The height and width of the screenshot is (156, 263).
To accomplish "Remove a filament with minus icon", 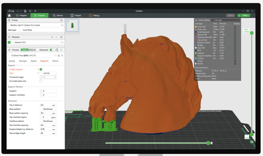I will coord(57,37).
